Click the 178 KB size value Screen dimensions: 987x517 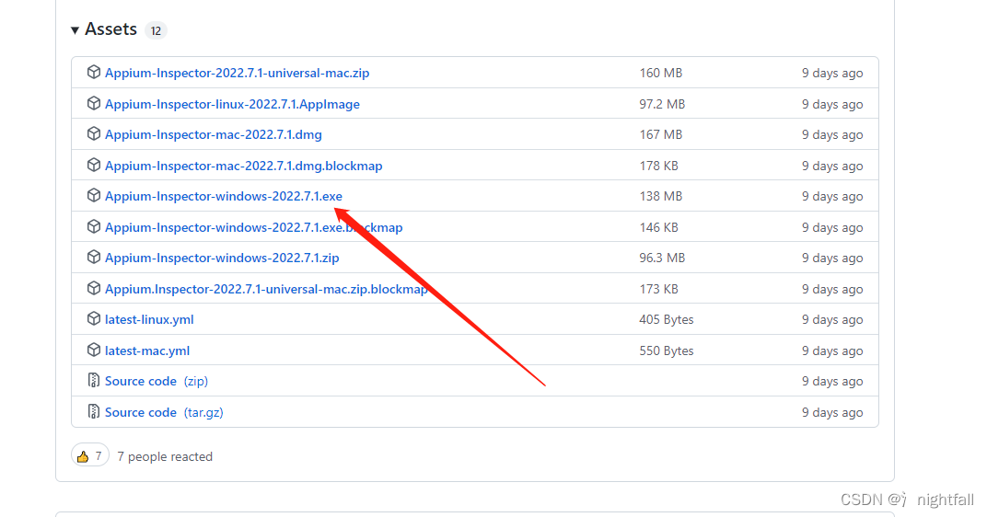(659, 166)
